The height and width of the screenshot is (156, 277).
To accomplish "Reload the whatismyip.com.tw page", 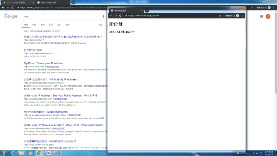I will tap(120, 15).
